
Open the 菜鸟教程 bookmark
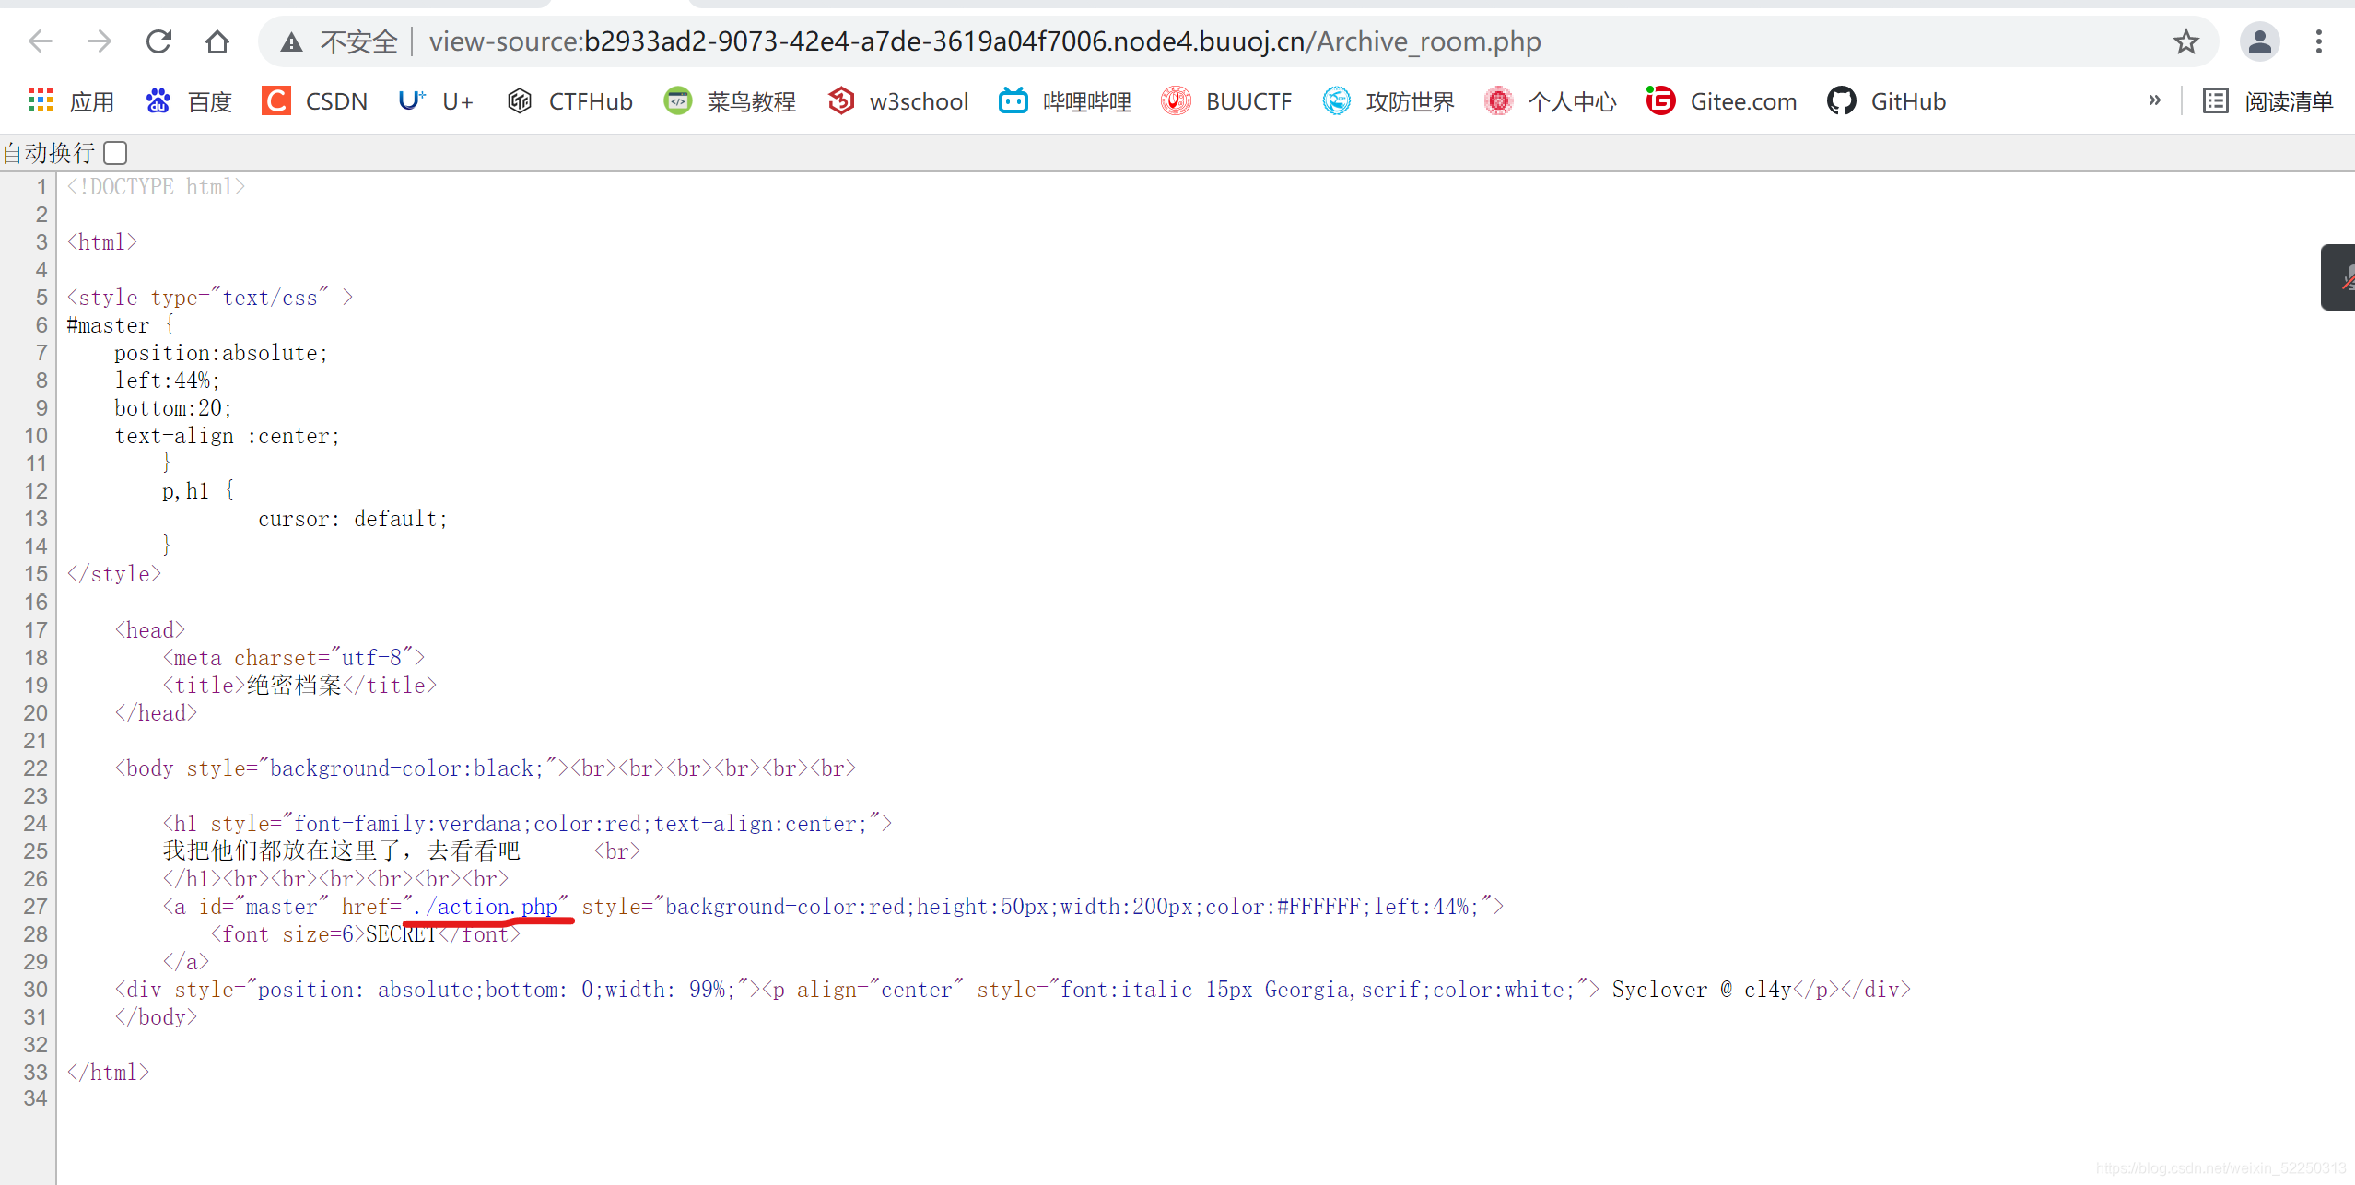tap(730, 101)
